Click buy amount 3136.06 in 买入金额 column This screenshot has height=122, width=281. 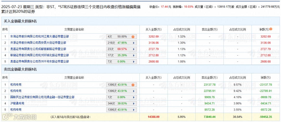coord(154,43)
